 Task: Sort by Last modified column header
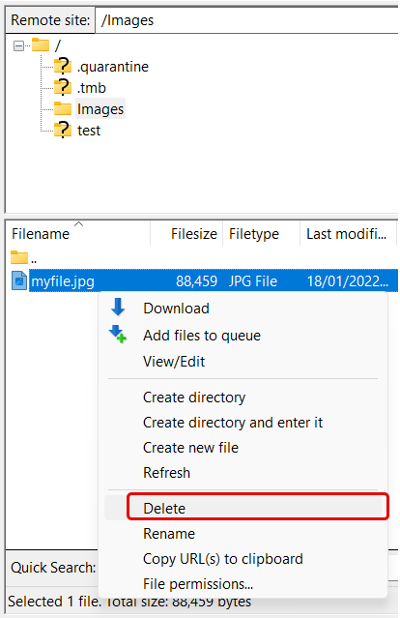click(348, 234)
